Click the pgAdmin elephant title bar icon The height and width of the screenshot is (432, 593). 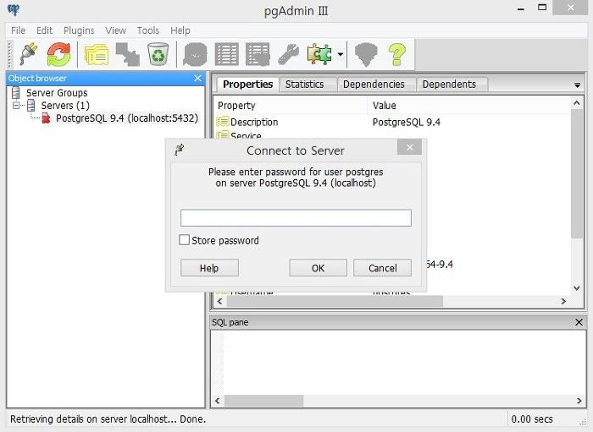click(14, 10)
